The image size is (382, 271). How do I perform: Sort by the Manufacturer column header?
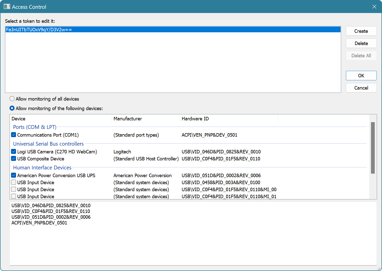tap(146, 119)
